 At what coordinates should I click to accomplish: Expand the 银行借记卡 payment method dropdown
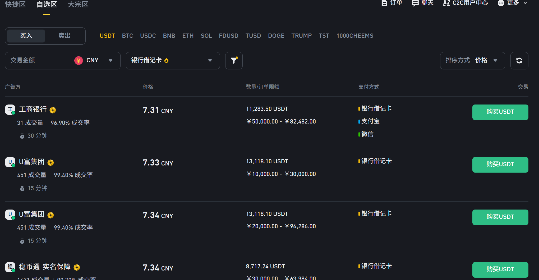point(173,61)
